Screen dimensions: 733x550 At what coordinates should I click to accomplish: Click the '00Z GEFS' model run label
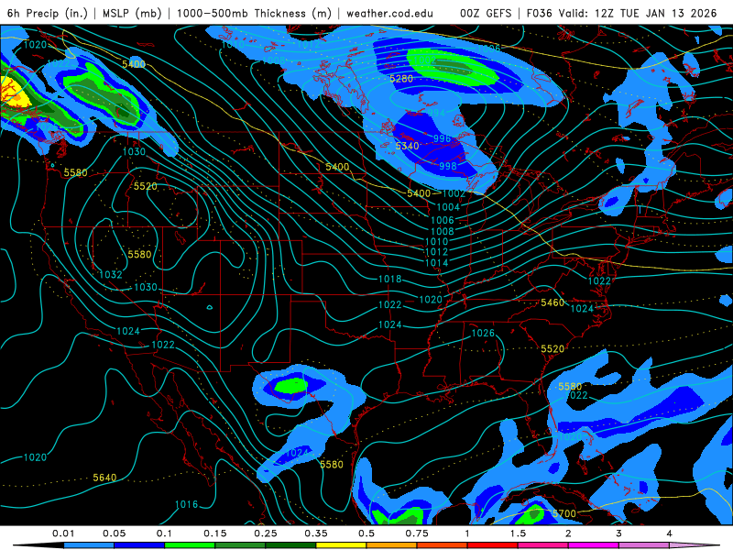[486, 13]
